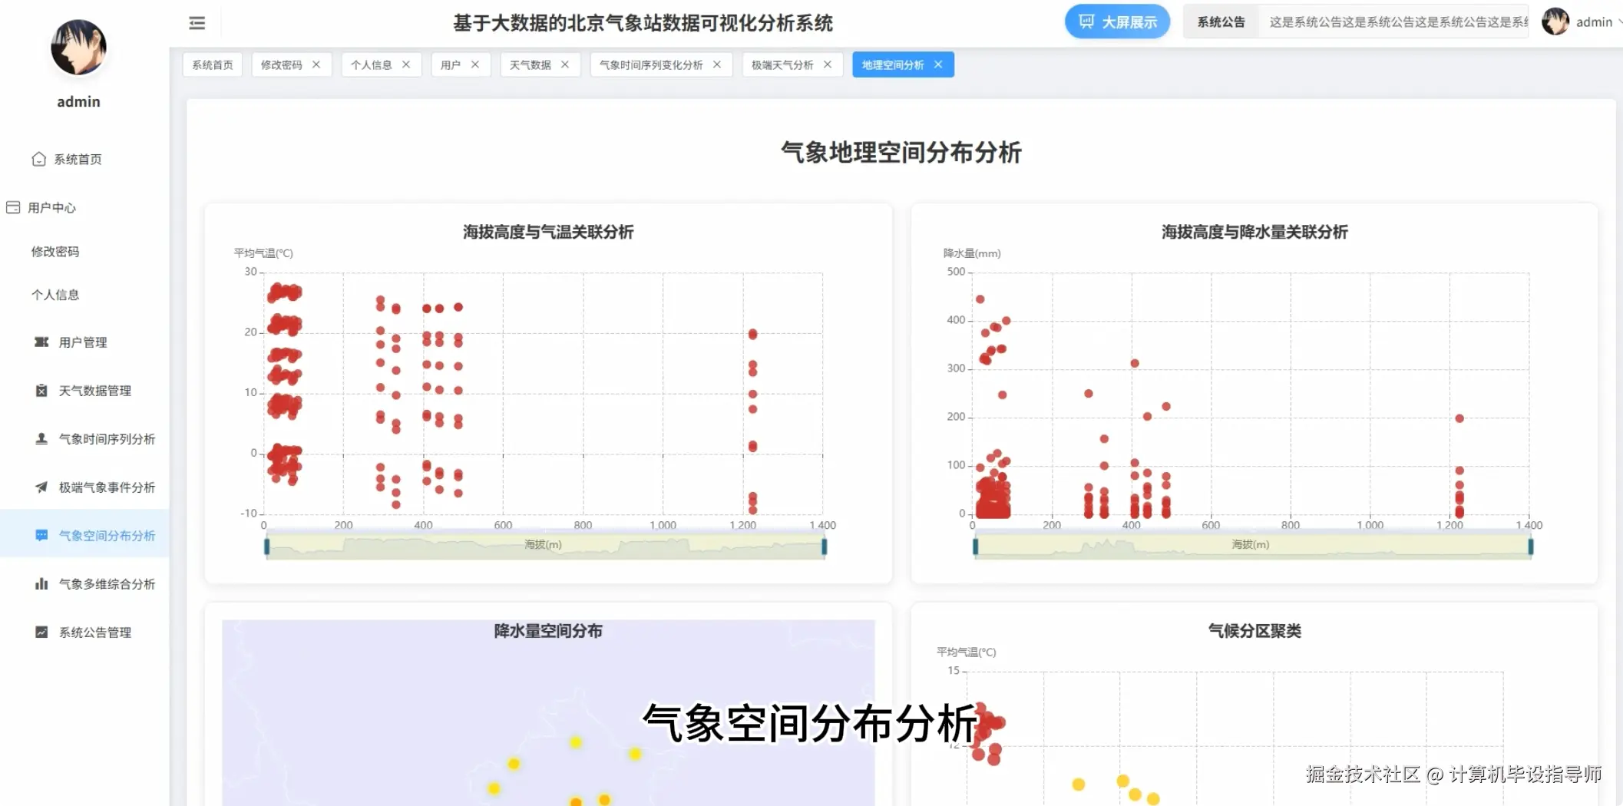The height and width of the screenshot is (806, 1623).
Task: Click the 系统公告管理 announcement icon
Action: tap(41, 632)
